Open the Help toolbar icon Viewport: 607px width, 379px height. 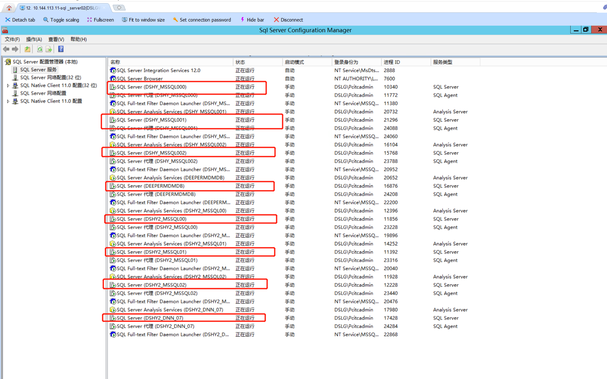tap(61, 49)
